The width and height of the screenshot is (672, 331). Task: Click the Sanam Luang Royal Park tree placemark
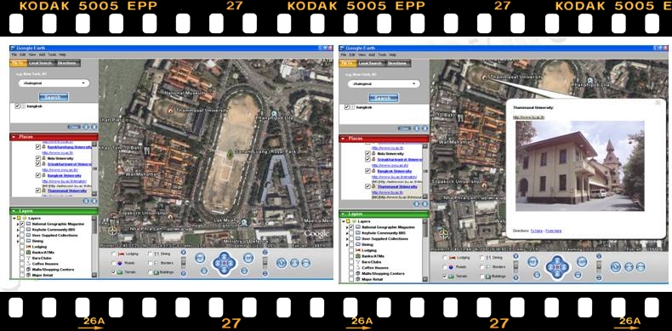click(231, 154)
